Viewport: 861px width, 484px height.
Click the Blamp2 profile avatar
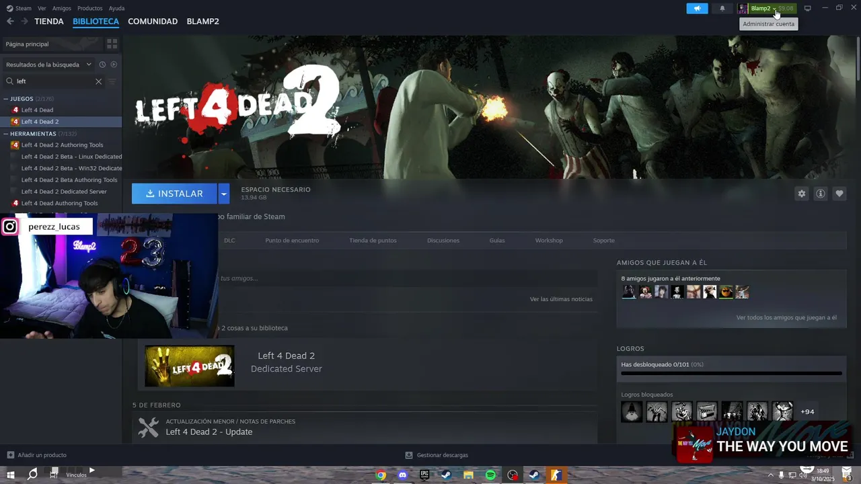(x=743, y=8)
